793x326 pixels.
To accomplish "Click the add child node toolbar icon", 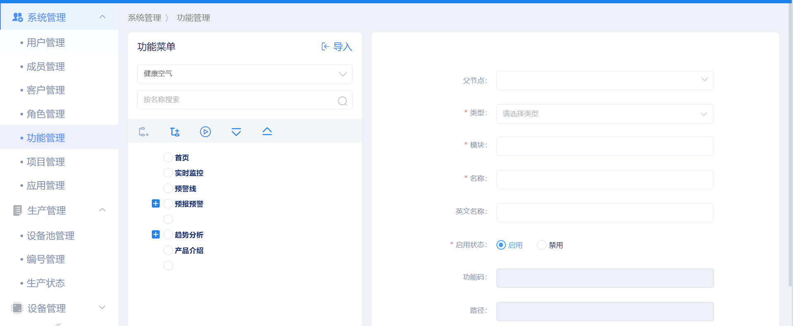I will (x=175, y=132).
